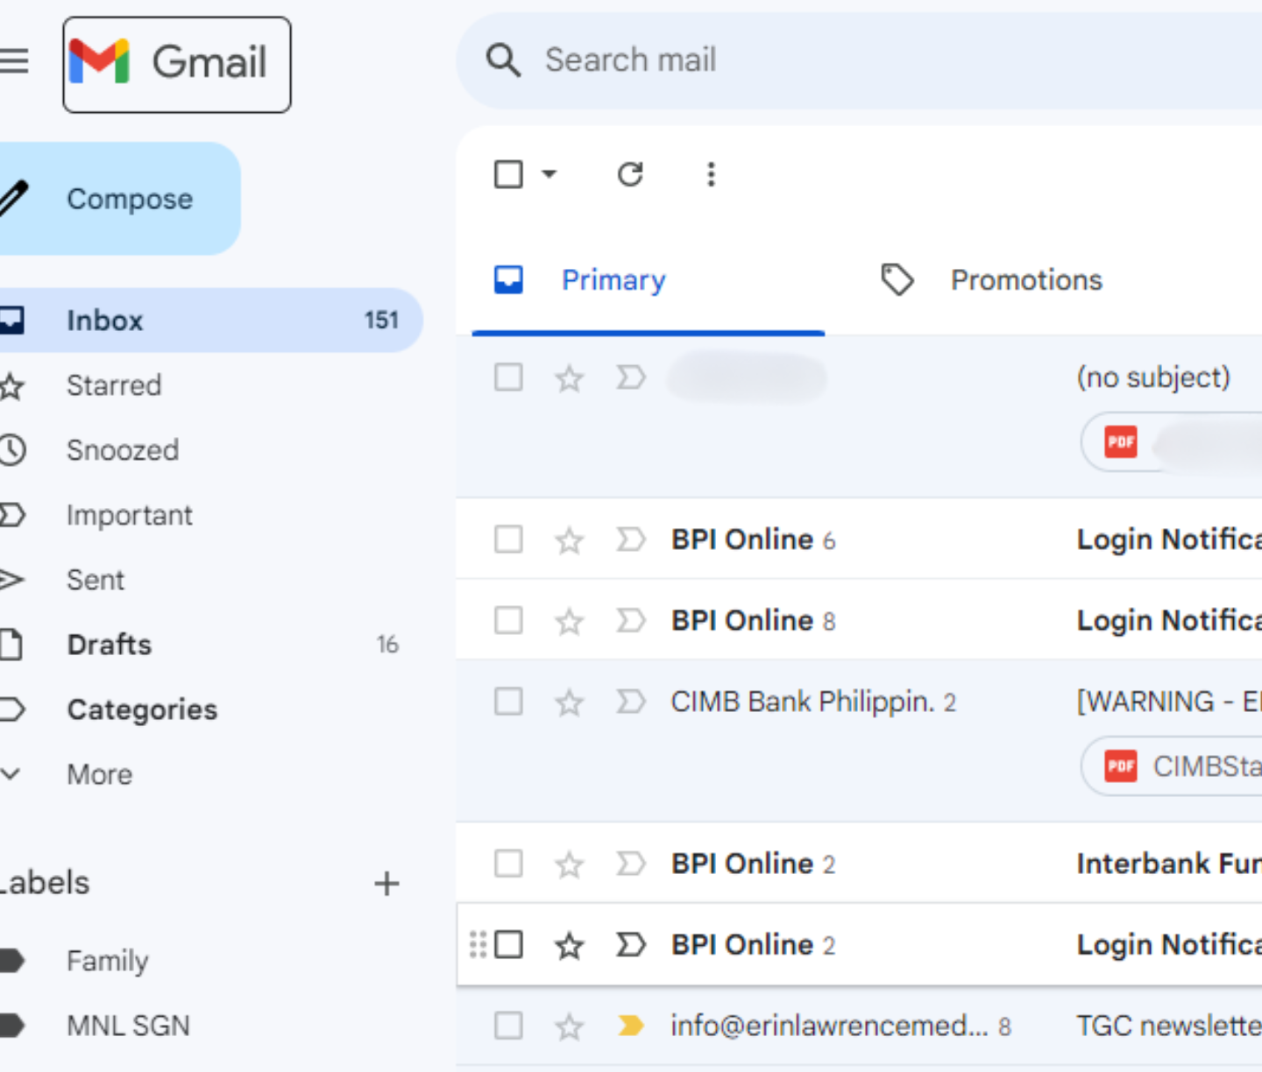Screen dimensions: 1262x1072
Task: Star the last BPI Online email
Action: 569,945
